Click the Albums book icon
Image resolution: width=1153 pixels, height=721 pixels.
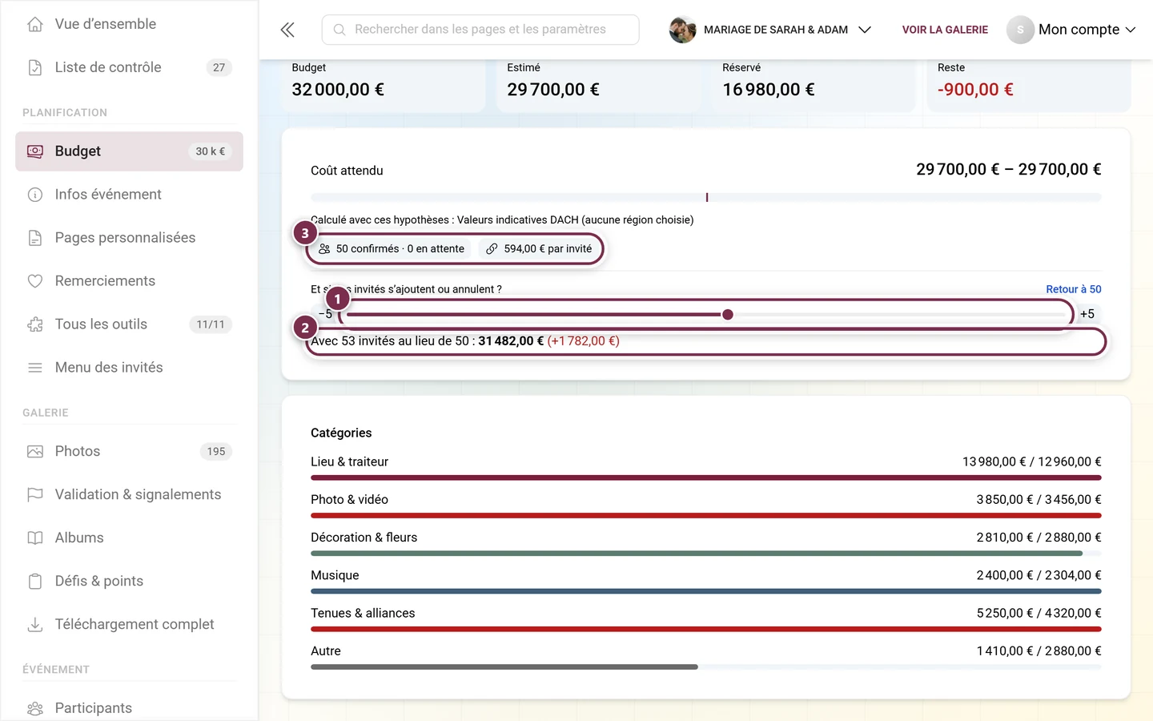pyautogui.click(x=35, y=538)
